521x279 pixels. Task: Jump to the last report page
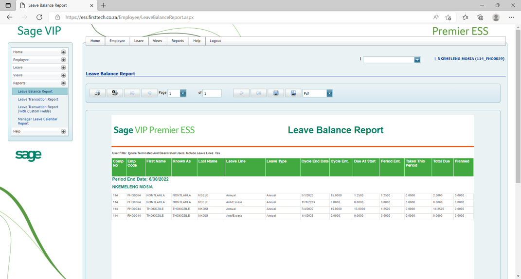258,93
